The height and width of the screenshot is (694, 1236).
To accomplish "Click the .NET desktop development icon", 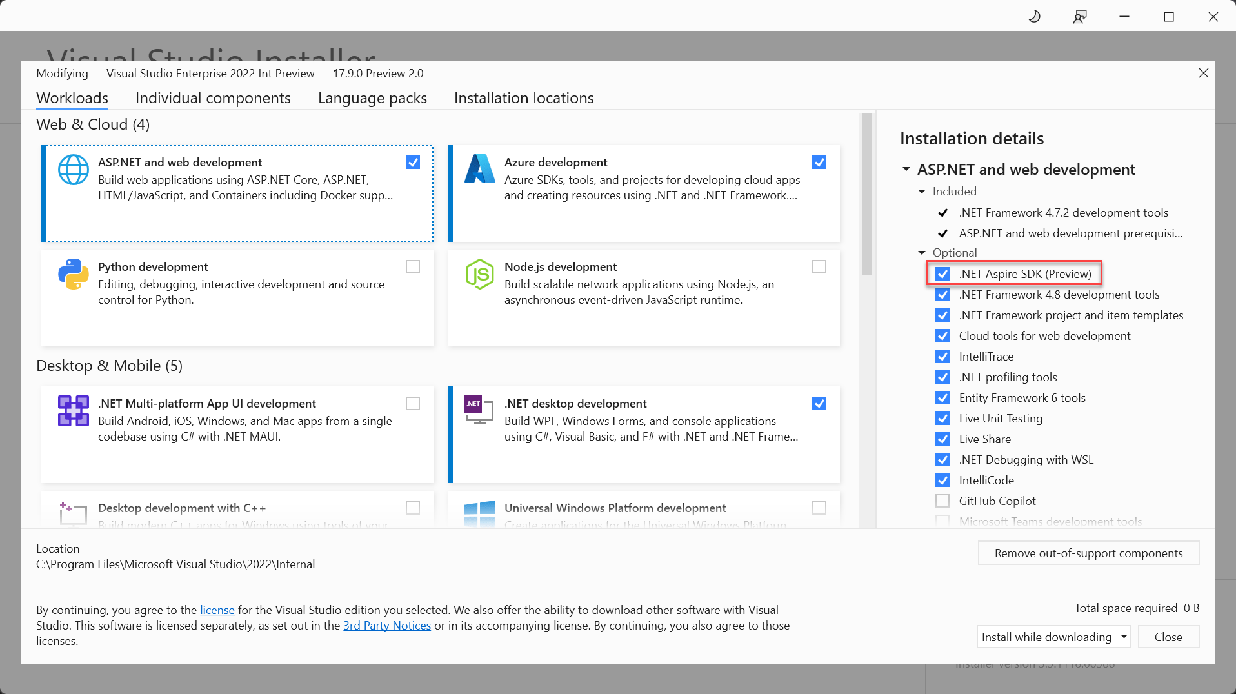I will (479, 410).
